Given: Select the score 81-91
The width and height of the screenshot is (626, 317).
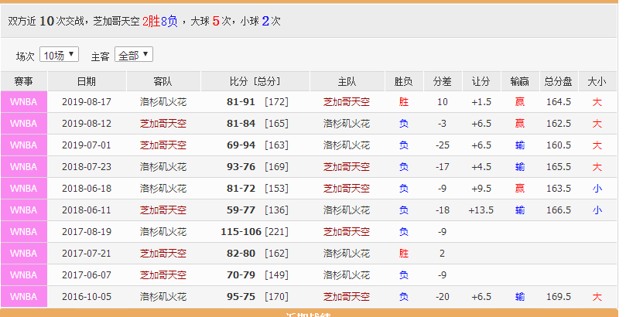Looking at the screenshot, I should [241, 102].
